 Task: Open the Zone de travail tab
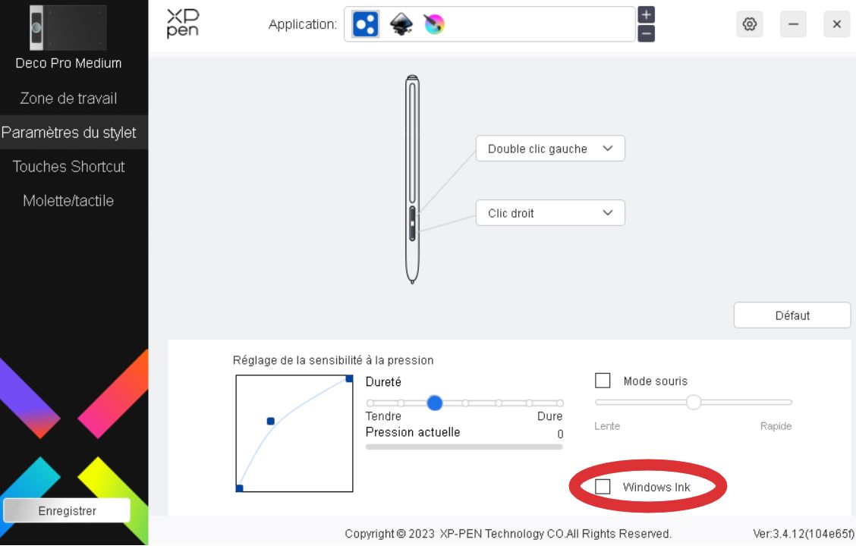pos(68,99)
